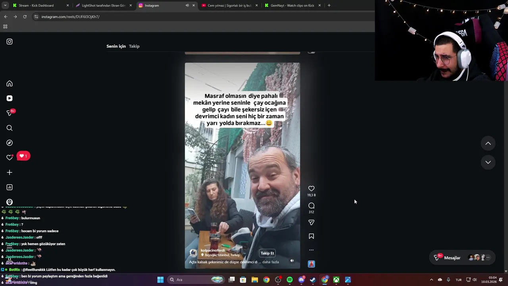Open Xbox app from taskbar
The height and width of the screenshot is (286, 508).
(x=336, y=280)
